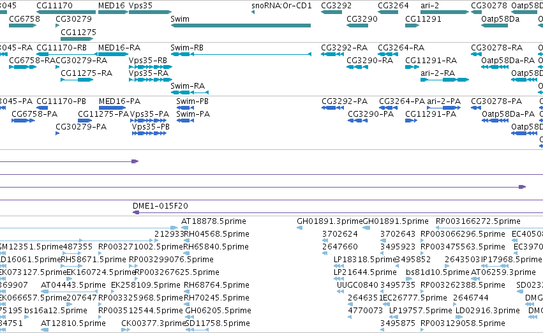Select the GH01891.3prime EST label
Viewport: 543px width, 333px height.
click(329, 221)
